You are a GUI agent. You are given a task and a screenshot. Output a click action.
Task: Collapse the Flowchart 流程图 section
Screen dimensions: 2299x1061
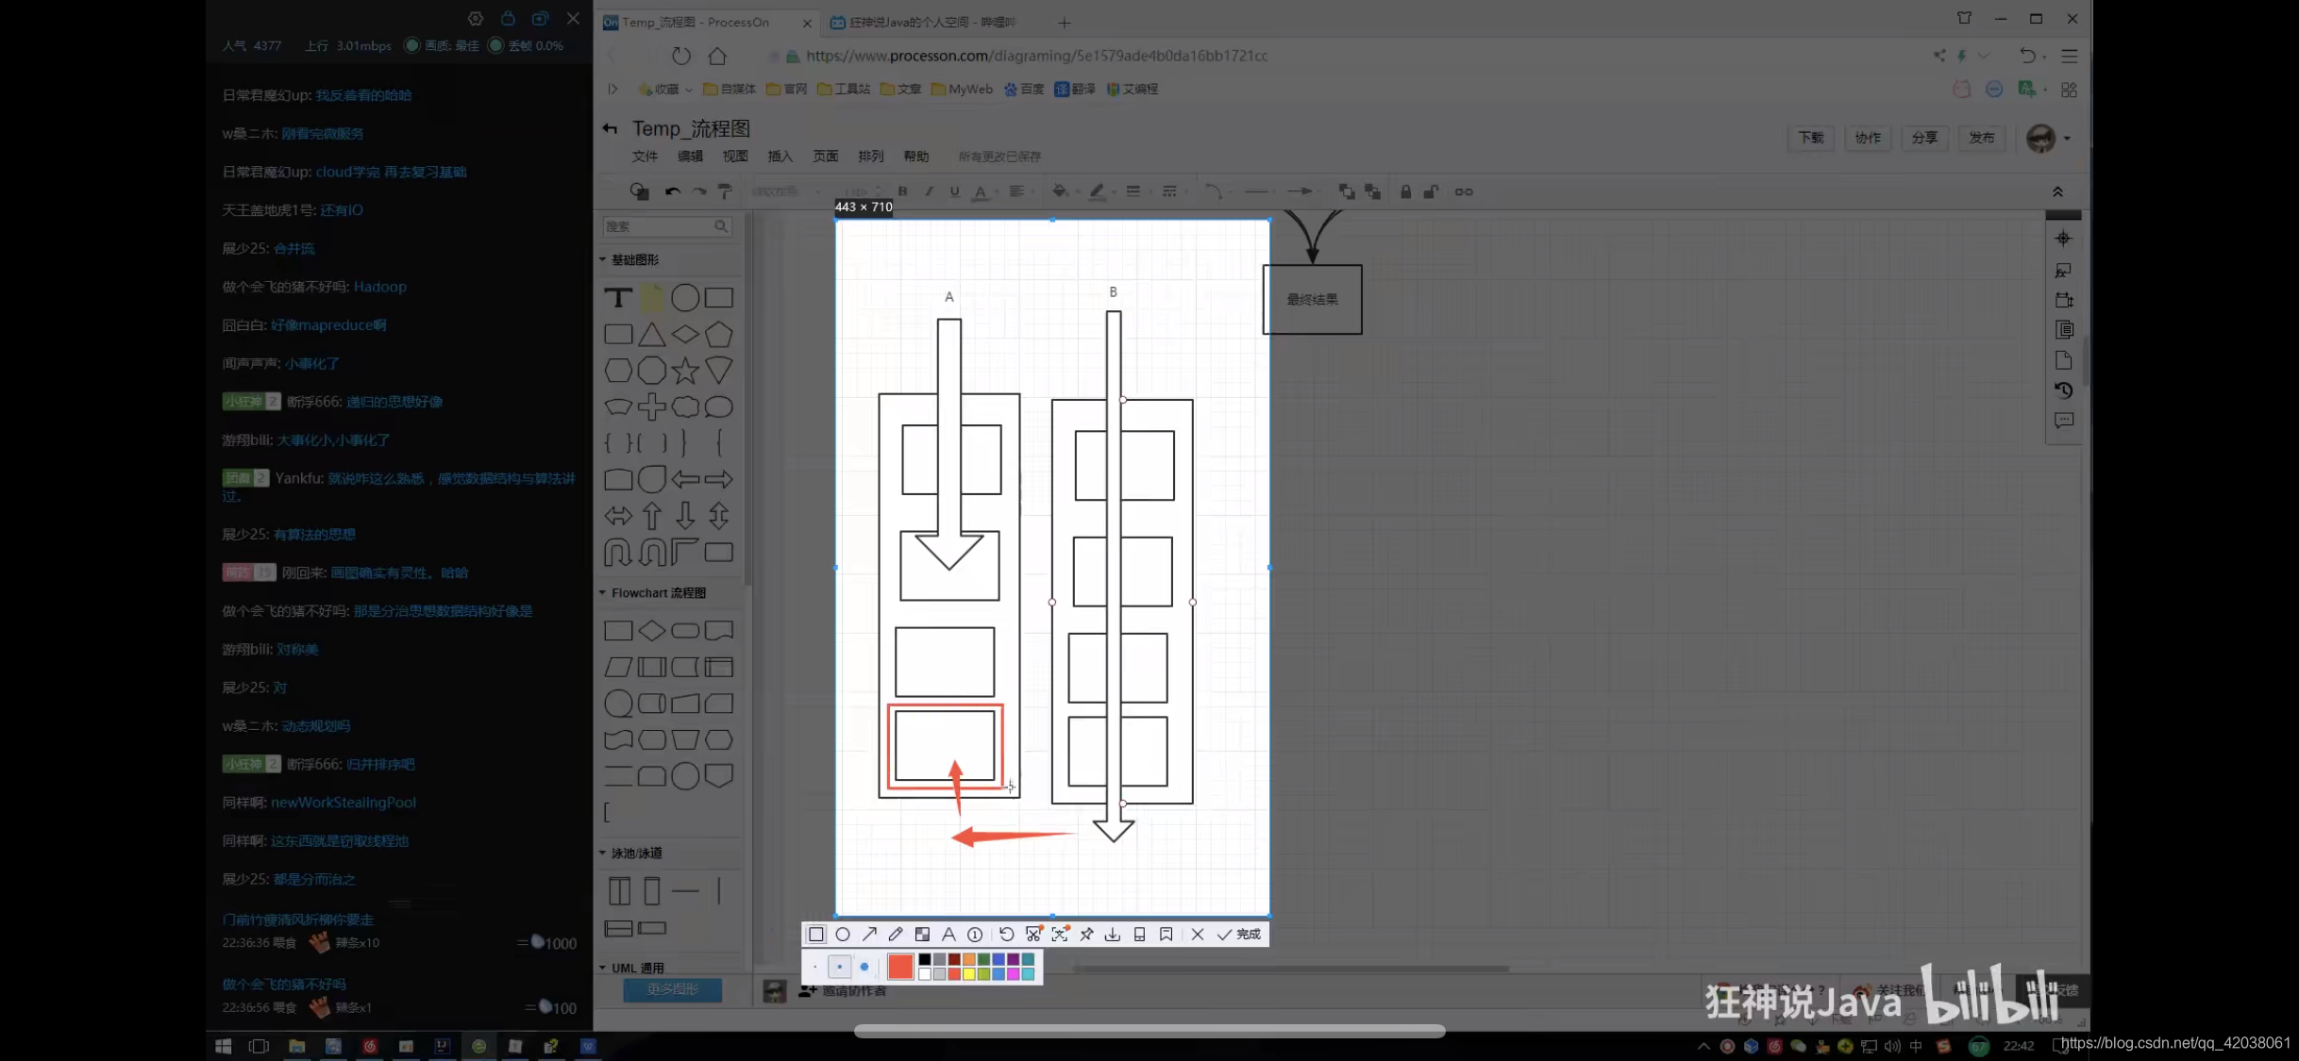[658, 593]
